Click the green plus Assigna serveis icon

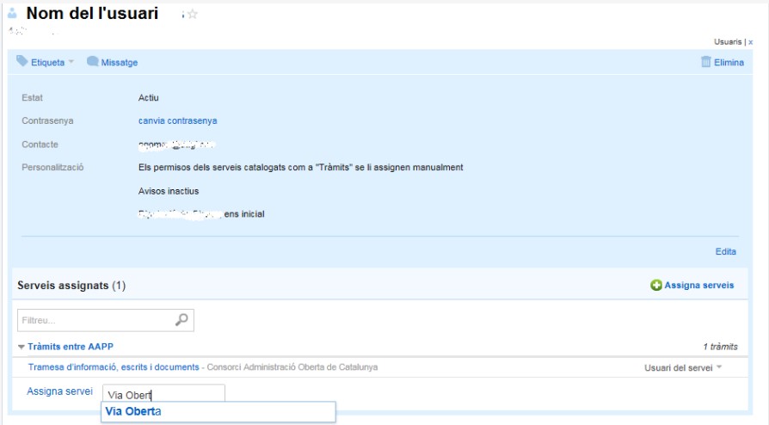655,285
